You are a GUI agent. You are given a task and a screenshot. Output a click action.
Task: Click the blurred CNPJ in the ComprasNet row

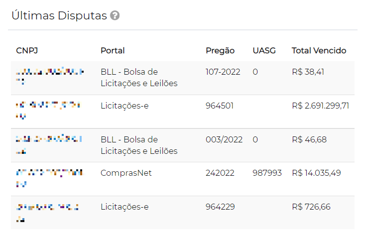[x=49, y=178]
